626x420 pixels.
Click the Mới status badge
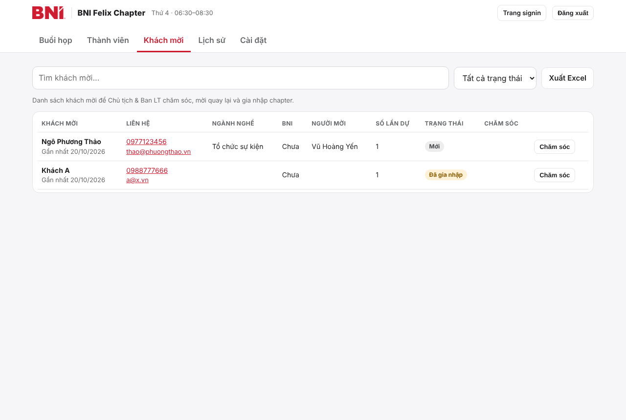coord(434,147)
